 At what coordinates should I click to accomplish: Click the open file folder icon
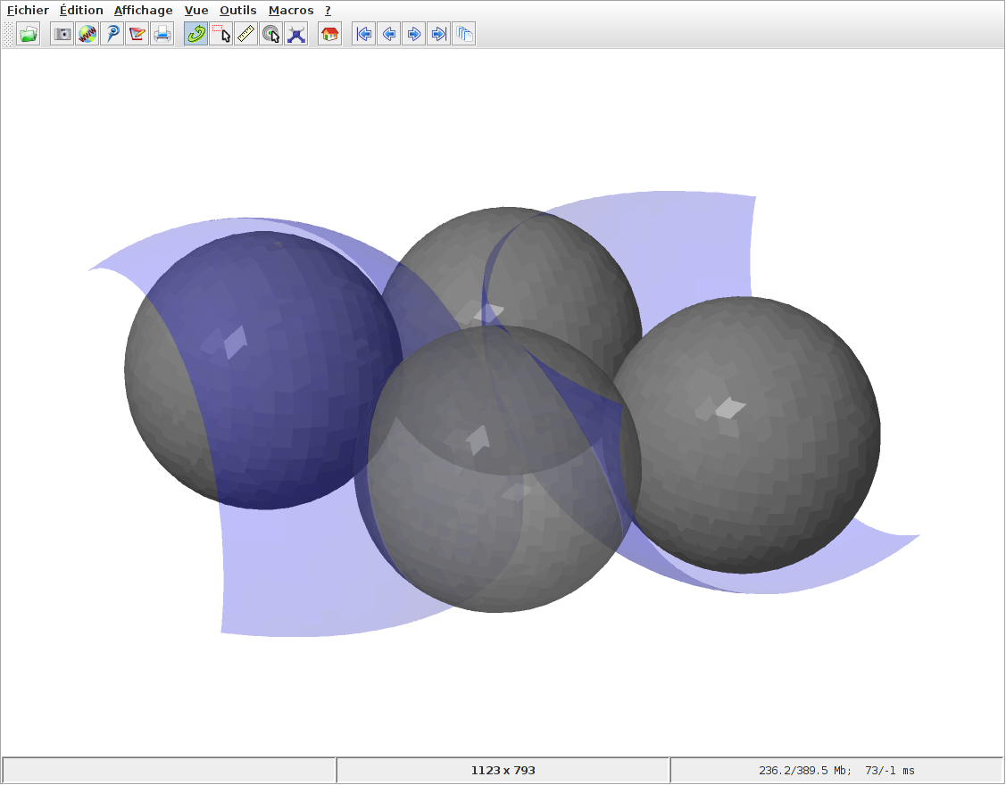click(29, 35)
